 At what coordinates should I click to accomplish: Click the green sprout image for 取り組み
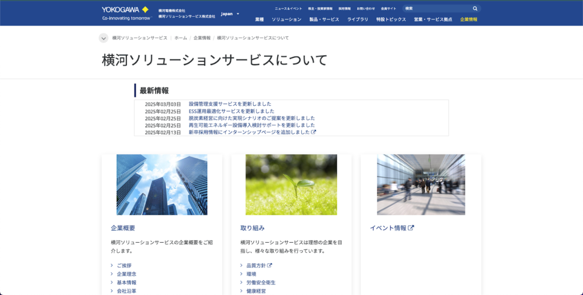point(291,185)
